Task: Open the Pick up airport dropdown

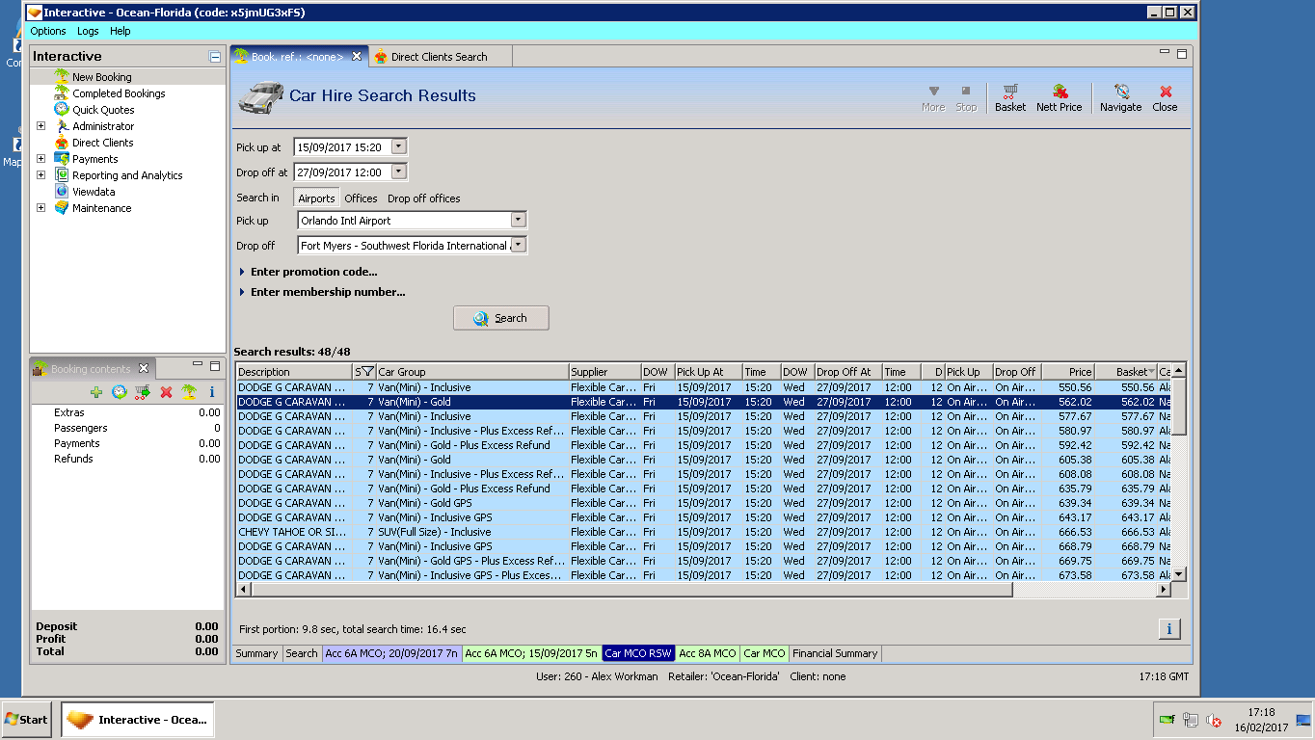Action: [518, 221]
